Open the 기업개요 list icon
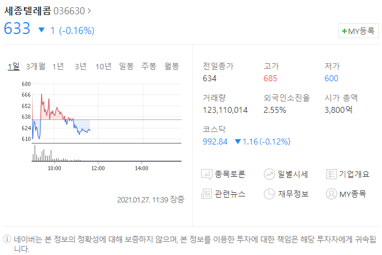Viewport: 382px width, 255px height. 331,174
